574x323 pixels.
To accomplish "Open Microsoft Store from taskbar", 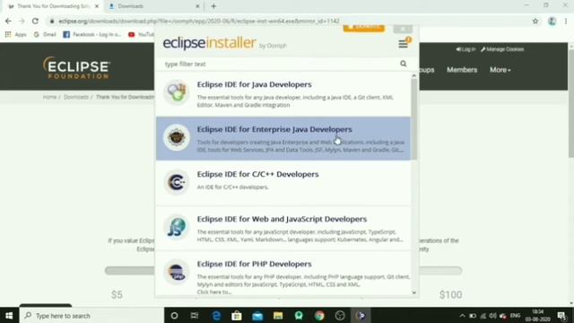I will click(237, 315).
